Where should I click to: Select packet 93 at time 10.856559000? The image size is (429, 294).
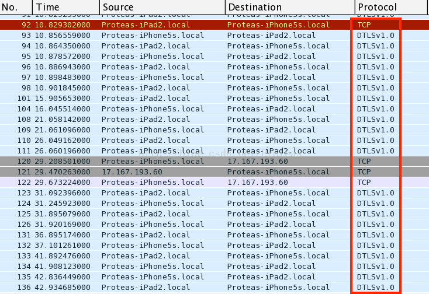click(214, 36)
